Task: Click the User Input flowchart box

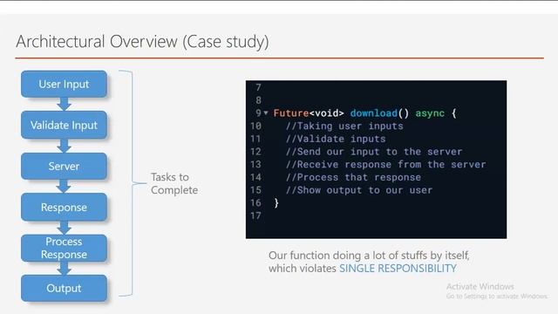Action: [64, 84]
